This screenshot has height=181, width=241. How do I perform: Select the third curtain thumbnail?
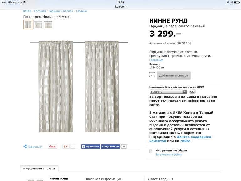pyautogui.click(x=48, y=25)
